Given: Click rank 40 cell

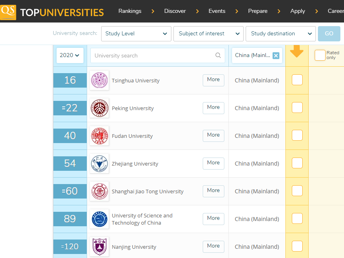Looking at the screenshot, I should click(x=70, y=135).
